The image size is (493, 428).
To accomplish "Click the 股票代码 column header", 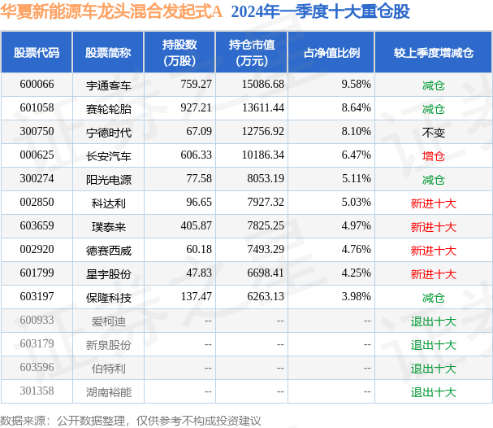I will 37,53.
